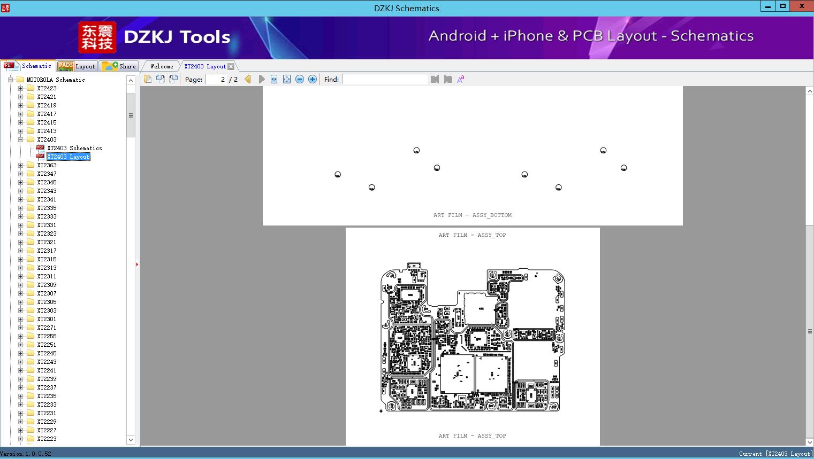Switch to the PADS Layout tab
814x459 pixels.
(x=76, y=66)
